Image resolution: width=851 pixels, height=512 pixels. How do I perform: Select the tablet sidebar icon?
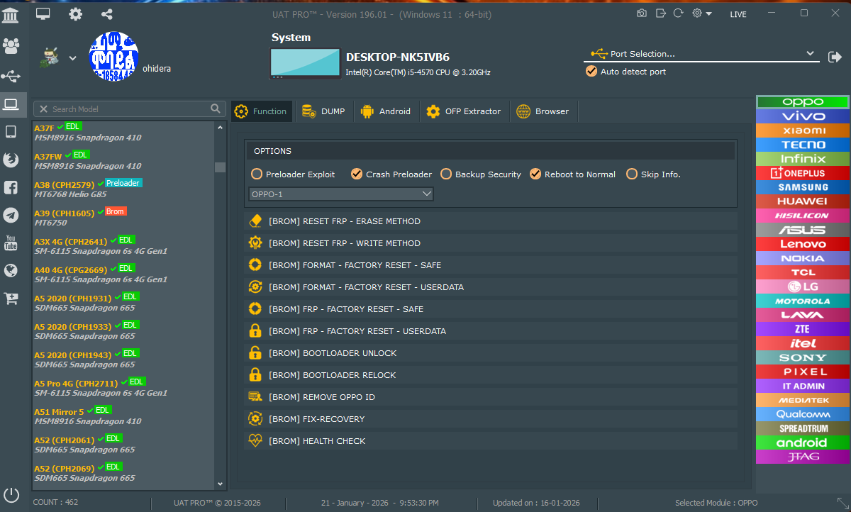[x=11, y=132]
